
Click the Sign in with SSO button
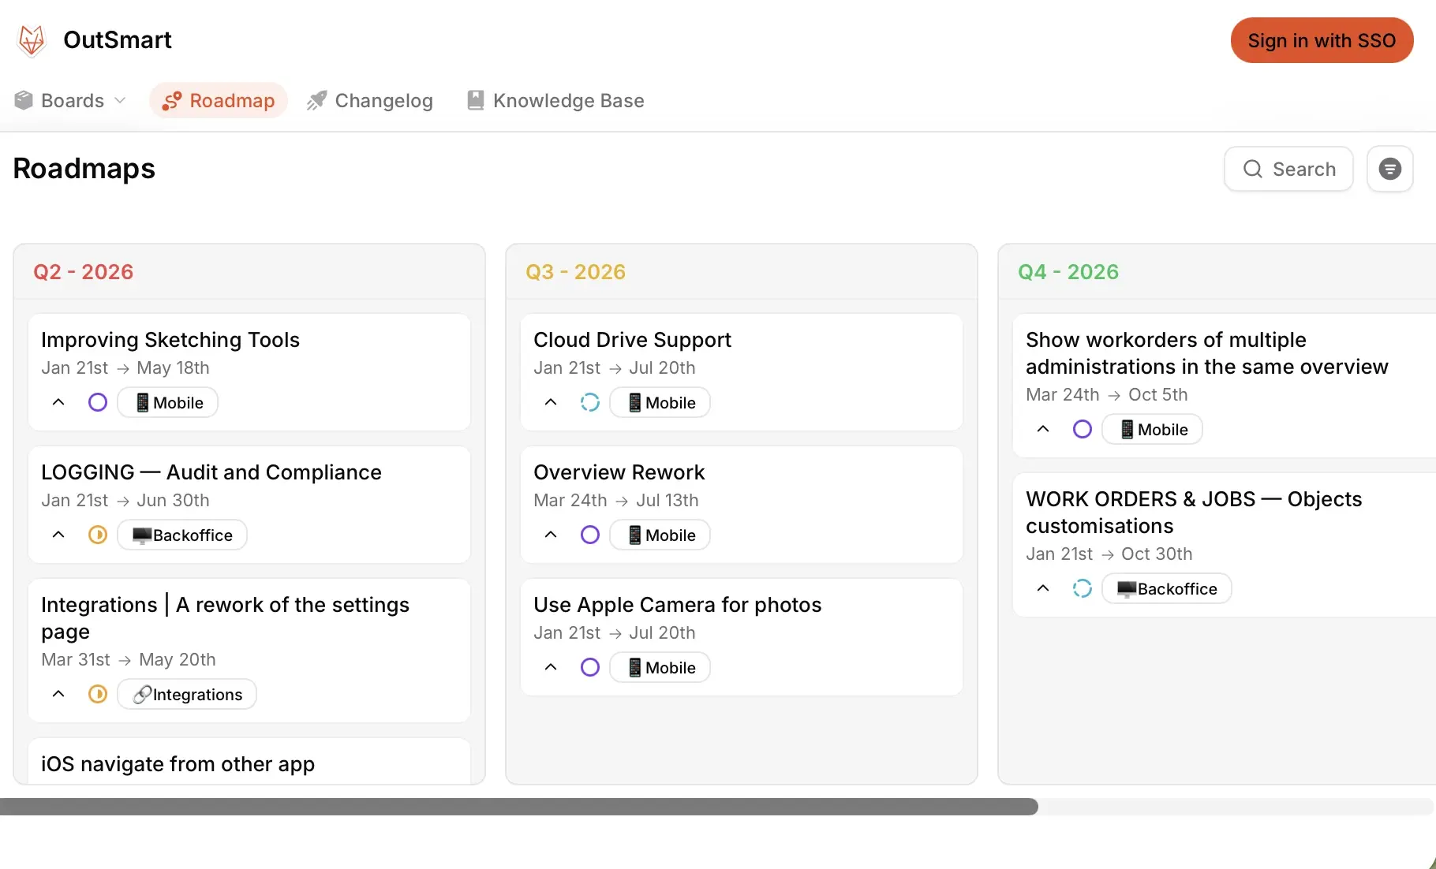pyautogui.click(x=1321, y=40)
